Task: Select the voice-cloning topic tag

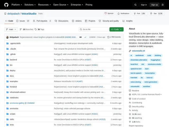Action: (x=135, y=82)
